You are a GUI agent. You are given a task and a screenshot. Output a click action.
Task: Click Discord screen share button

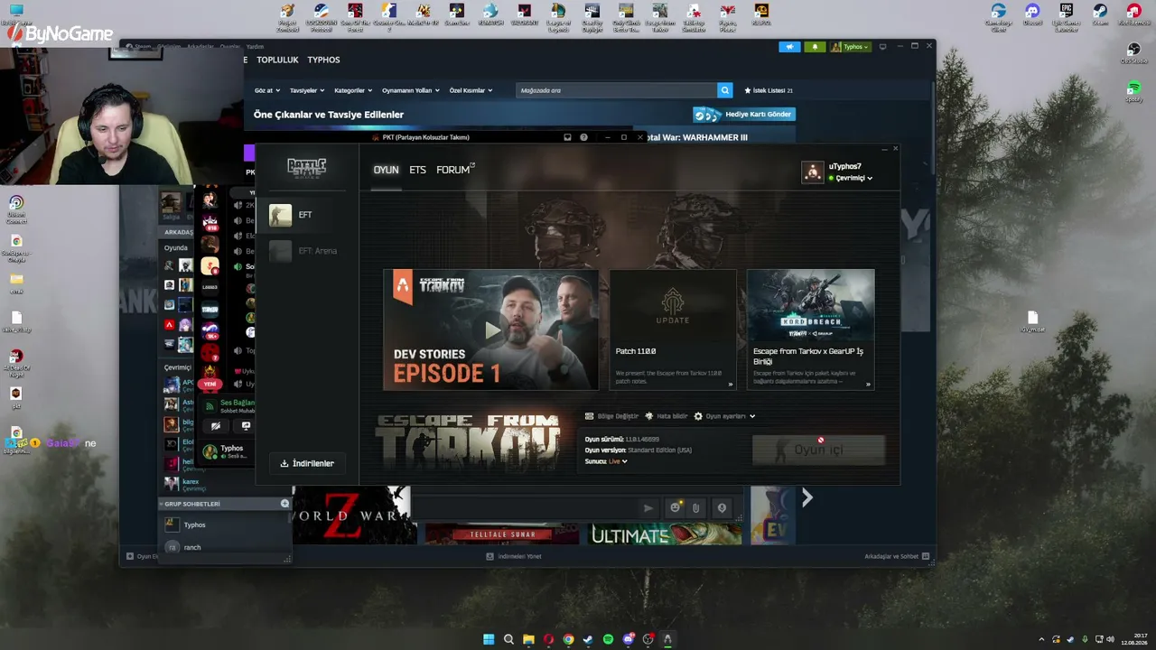(x=246, y=426)
